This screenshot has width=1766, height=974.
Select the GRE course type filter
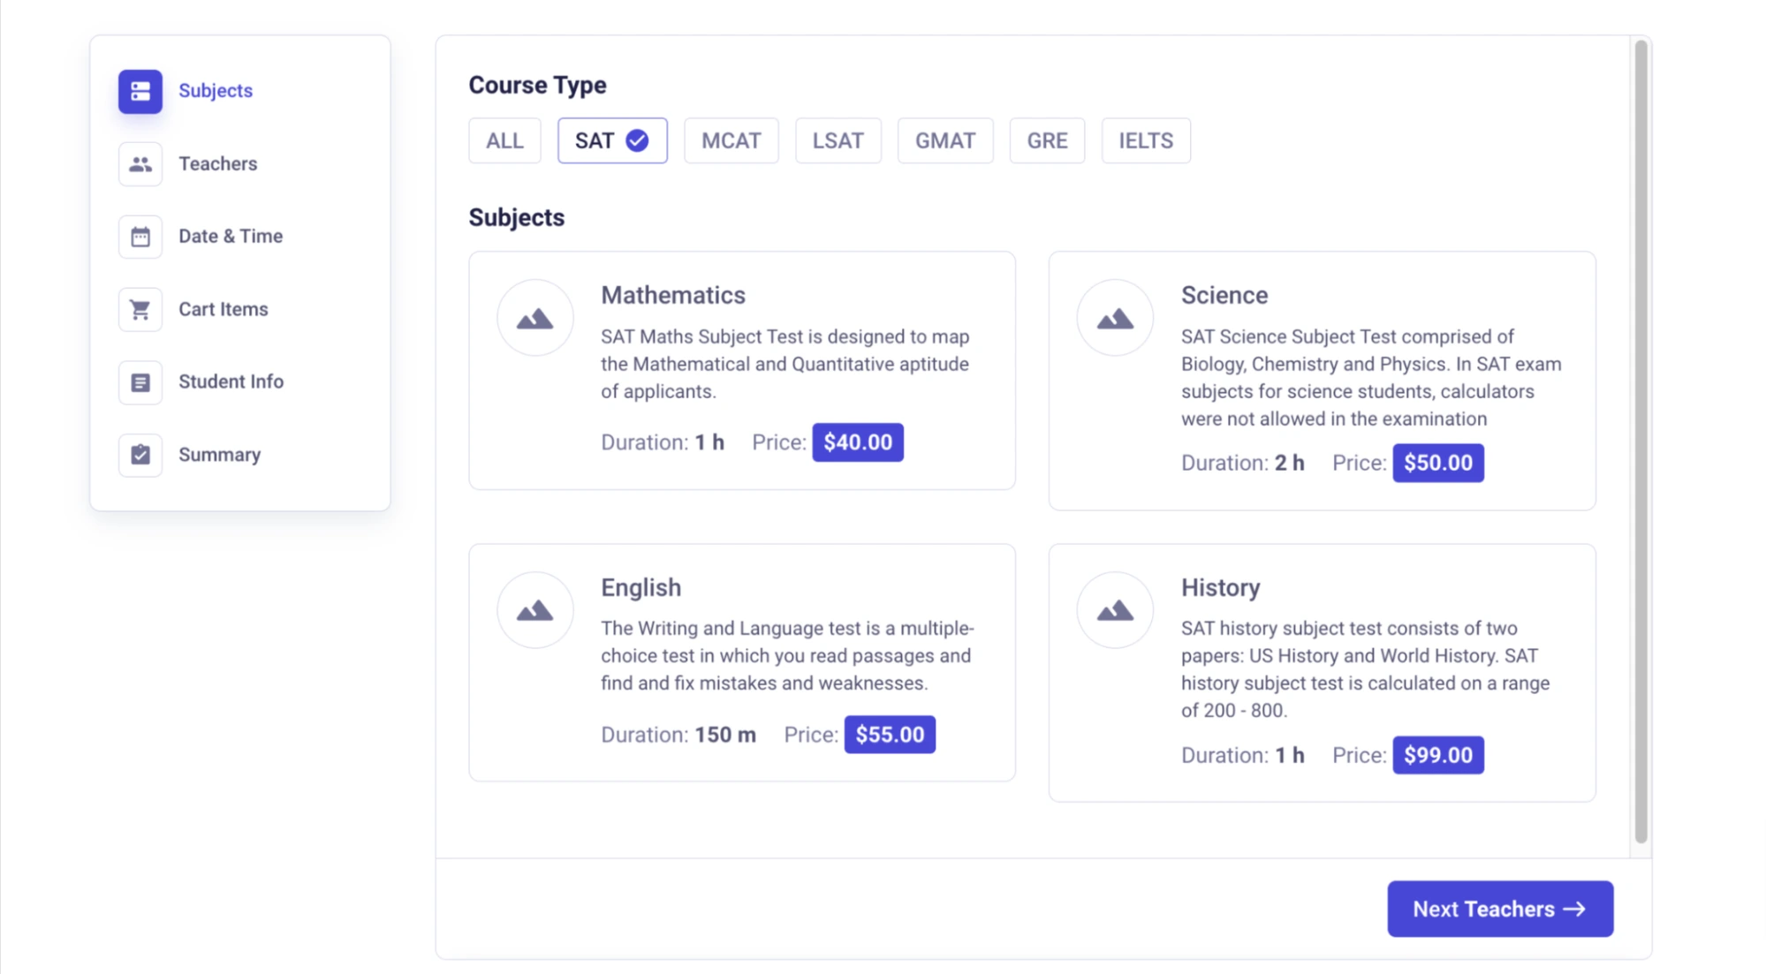pyautogui.click(x=1047, y=140)
